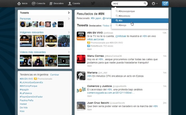Open Comercio y Justicia avatar
This screenshot has height=115, width=186.
point(81,89)
